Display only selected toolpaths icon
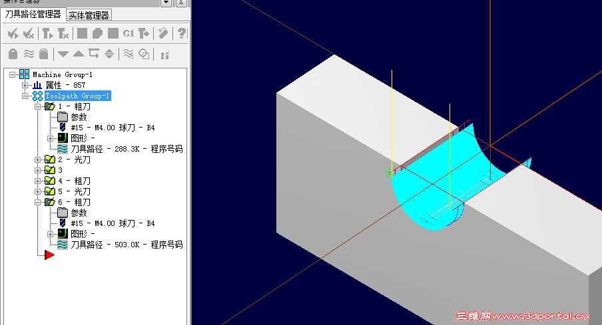 point(109,54)
